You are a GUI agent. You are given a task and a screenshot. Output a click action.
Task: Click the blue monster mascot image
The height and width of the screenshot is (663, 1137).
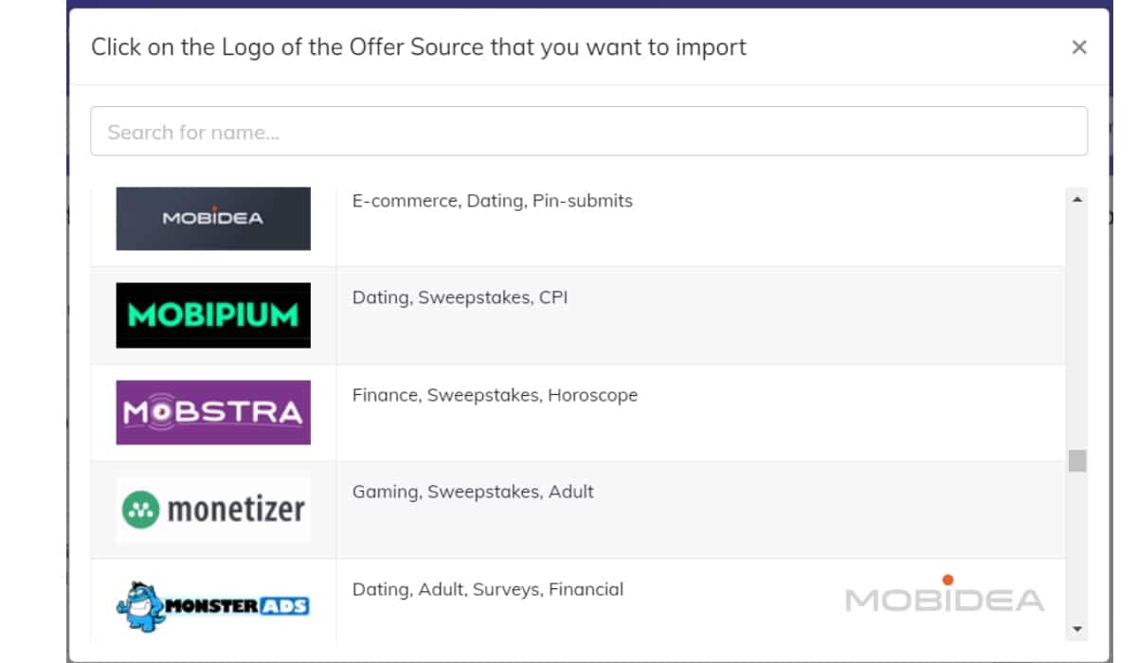click(141, 606)
